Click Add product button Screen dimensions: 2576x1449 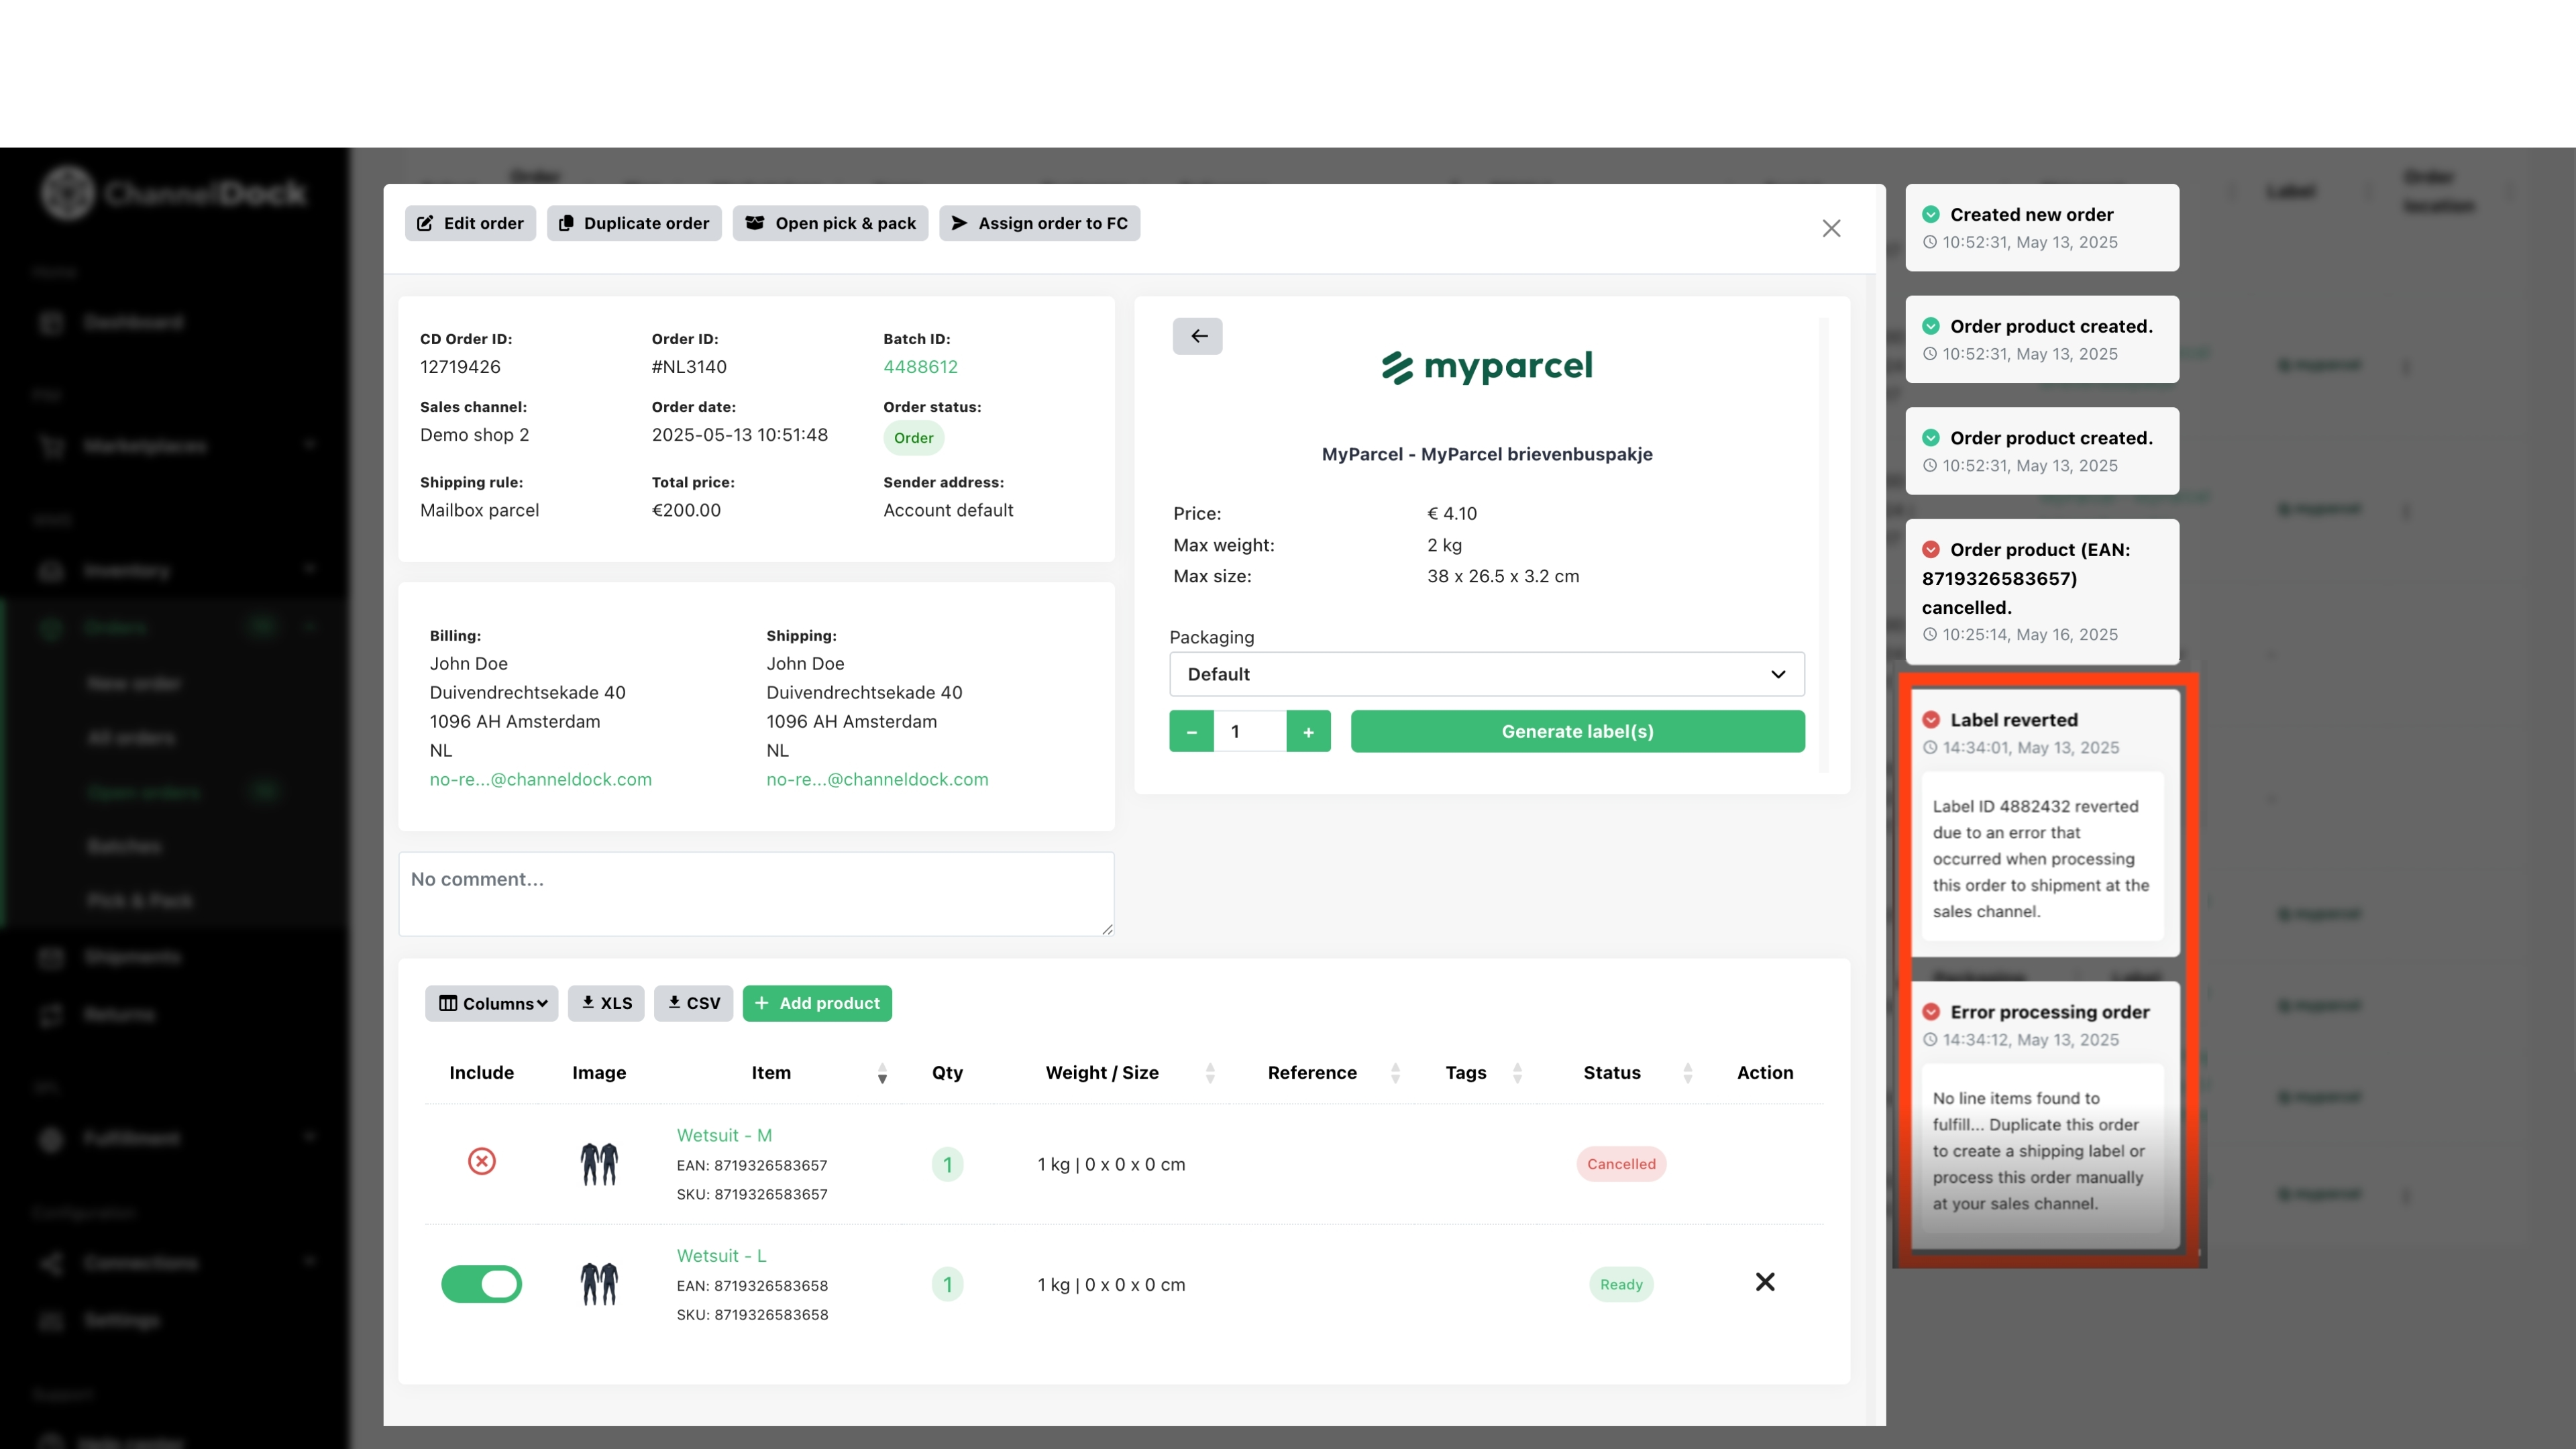817,1003
